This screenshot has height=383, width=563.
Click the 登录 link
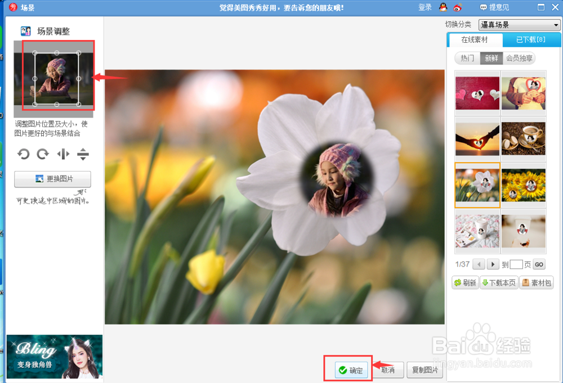(x=425, y=7)
